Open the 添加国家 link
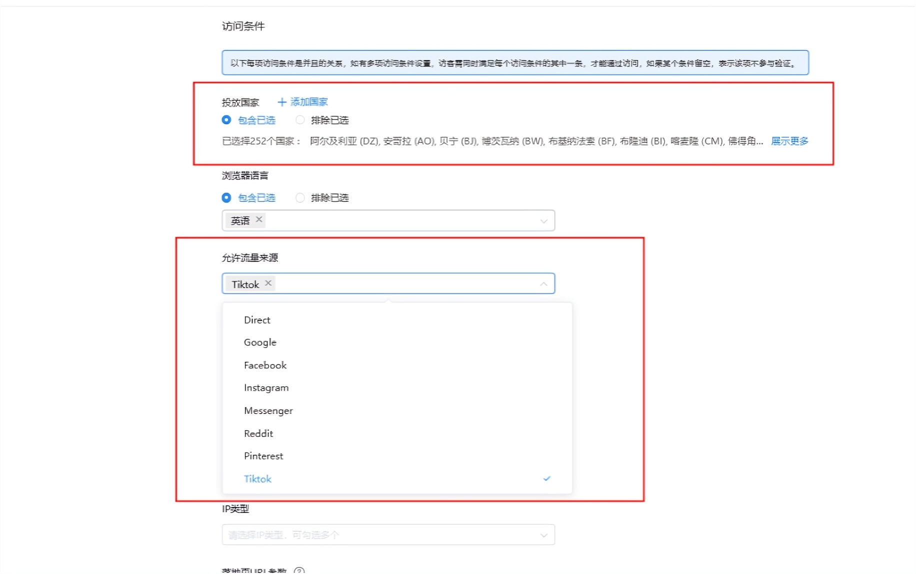The image size is (916, 574). 308,102
